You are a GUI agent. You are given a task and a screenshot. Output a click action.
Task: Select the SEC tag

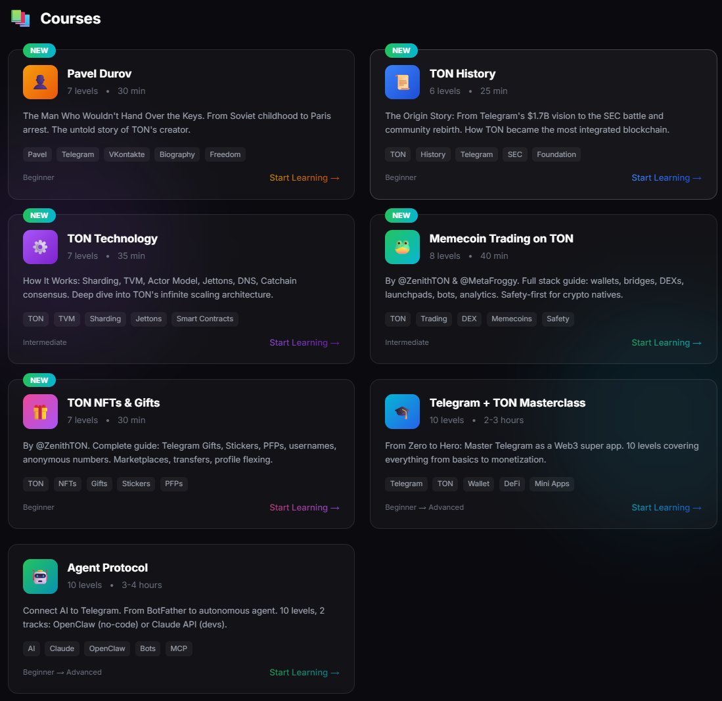click(515, 154)
